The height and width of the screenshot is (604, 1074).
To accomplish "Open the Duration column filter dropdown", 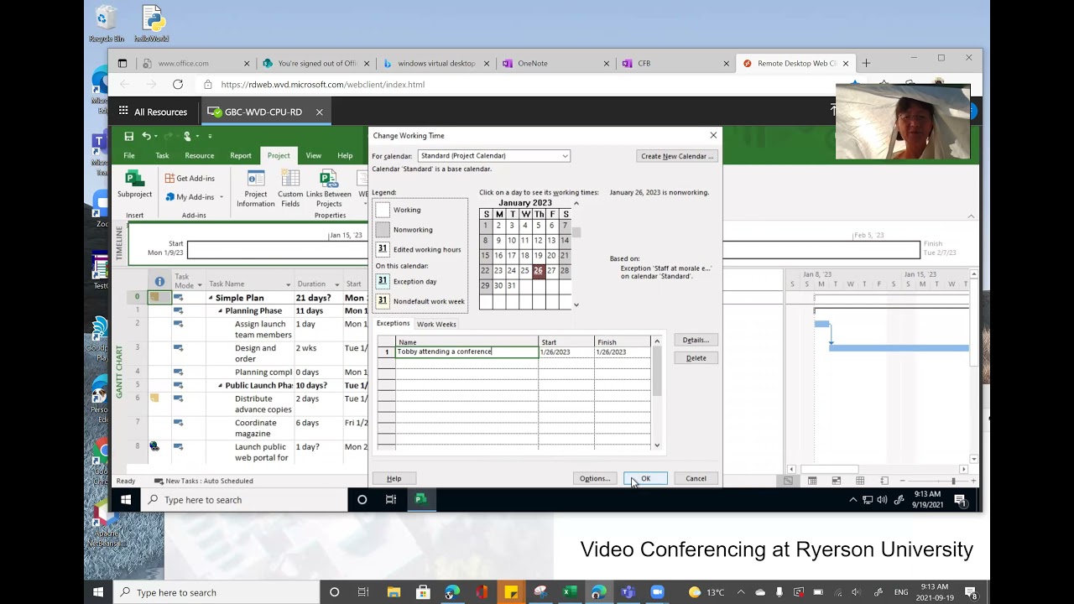I will [337, 284].
